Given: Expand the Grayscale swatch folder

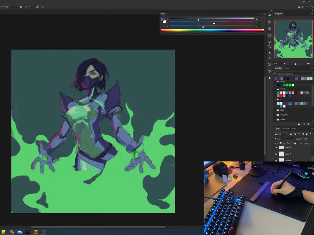Looking at the screenshot, I should pos(275,115).
